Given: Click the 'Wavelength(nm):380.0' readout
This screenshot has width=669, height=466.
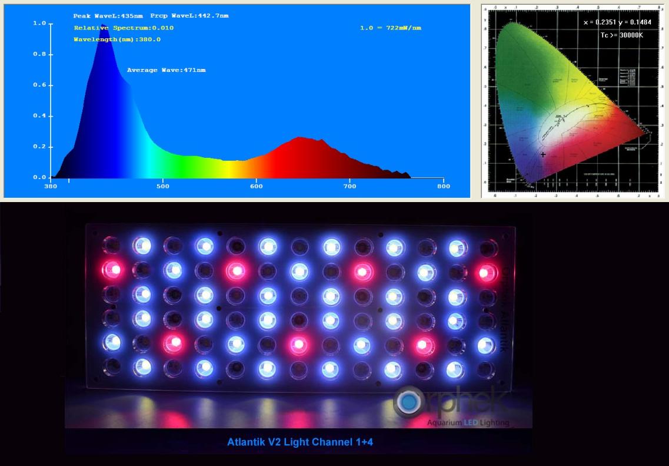Looking at the screenshot, I should [117, 39].
